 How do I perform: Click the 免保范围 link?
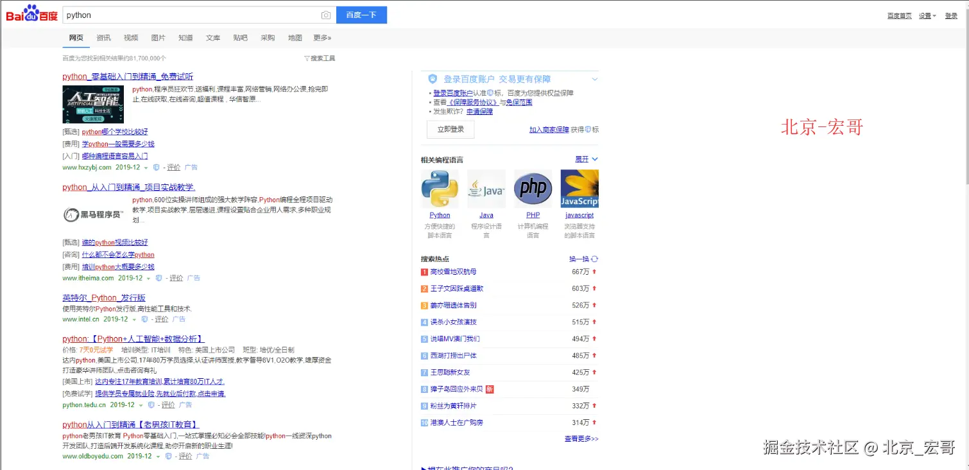pos(519,103)
